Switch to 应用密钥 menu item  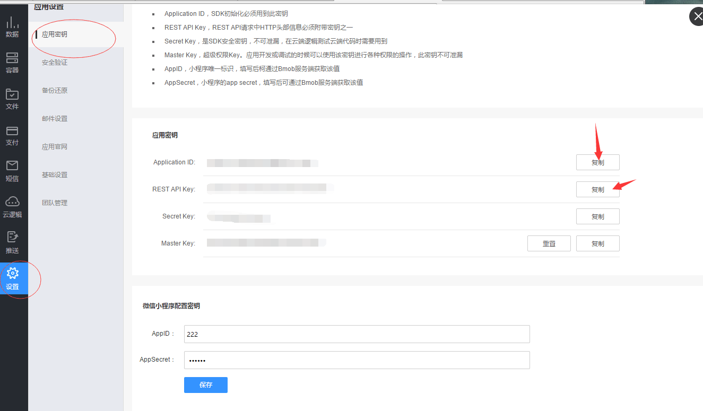tap(55, 34)
